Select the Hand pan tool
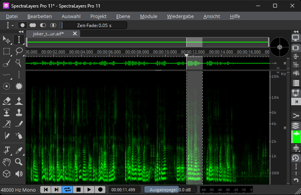Image resolution: width=301 pixels, height=195 pixels. (x=6, y=162)
